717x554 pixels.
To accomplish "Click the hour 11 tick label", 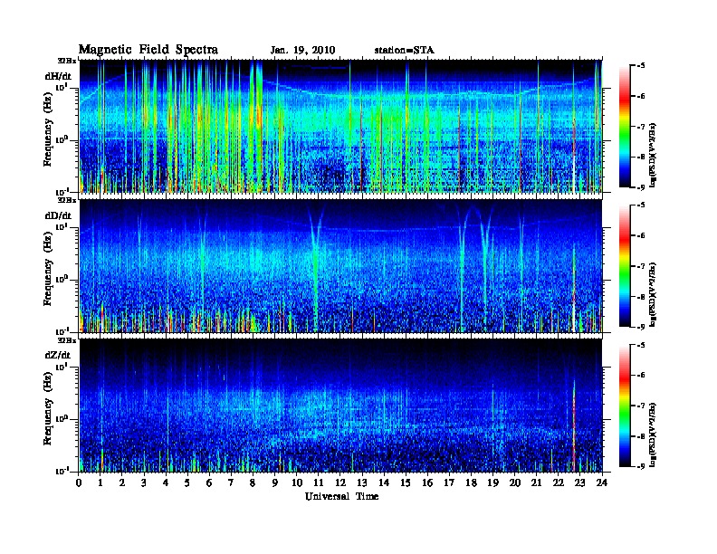I will 319,482.
